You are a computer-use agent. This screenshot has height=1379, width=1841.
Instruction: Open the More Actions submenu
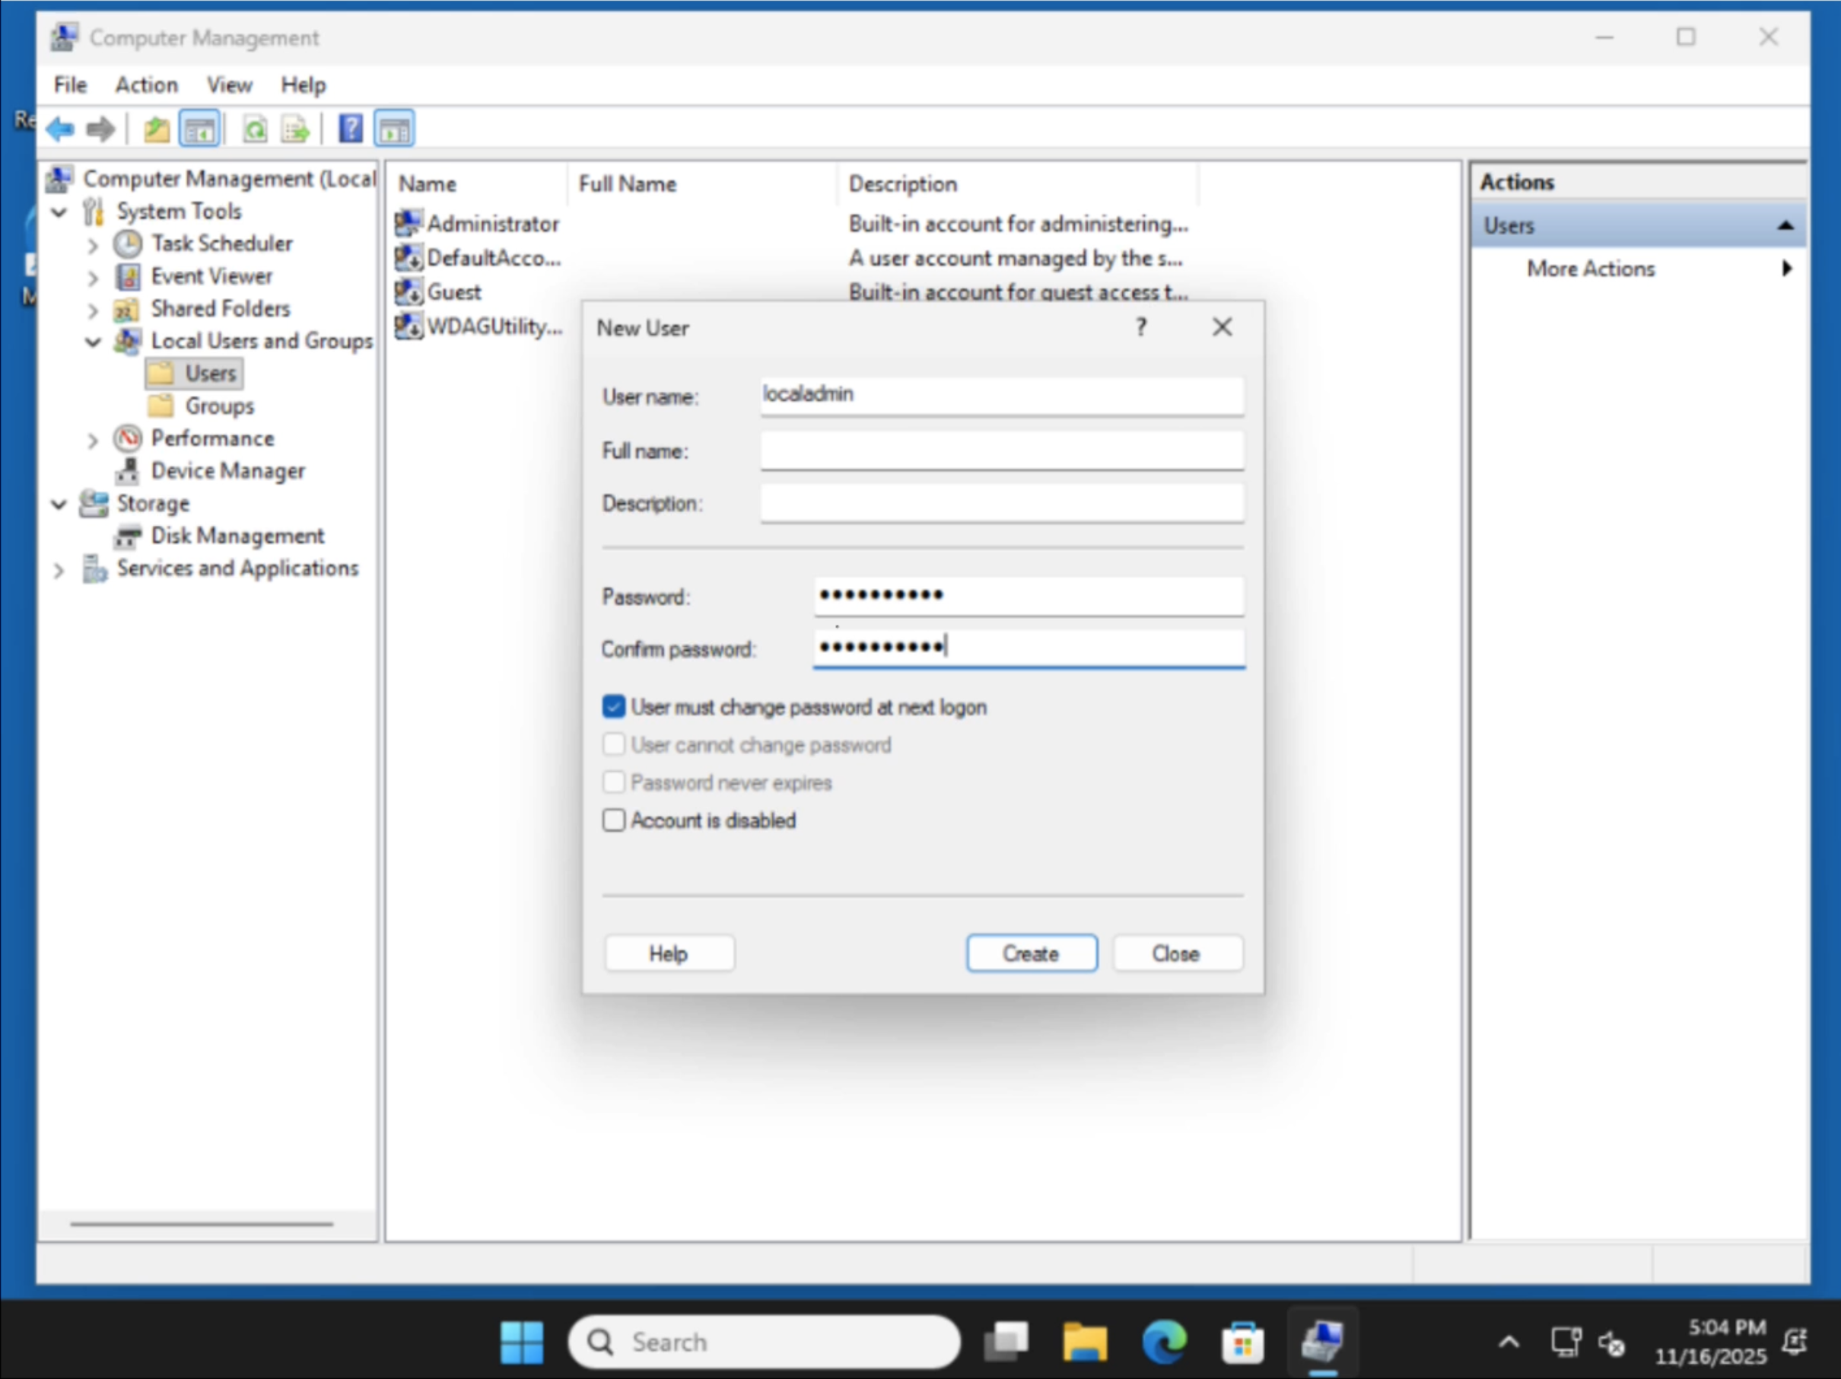click(1638, 268)
